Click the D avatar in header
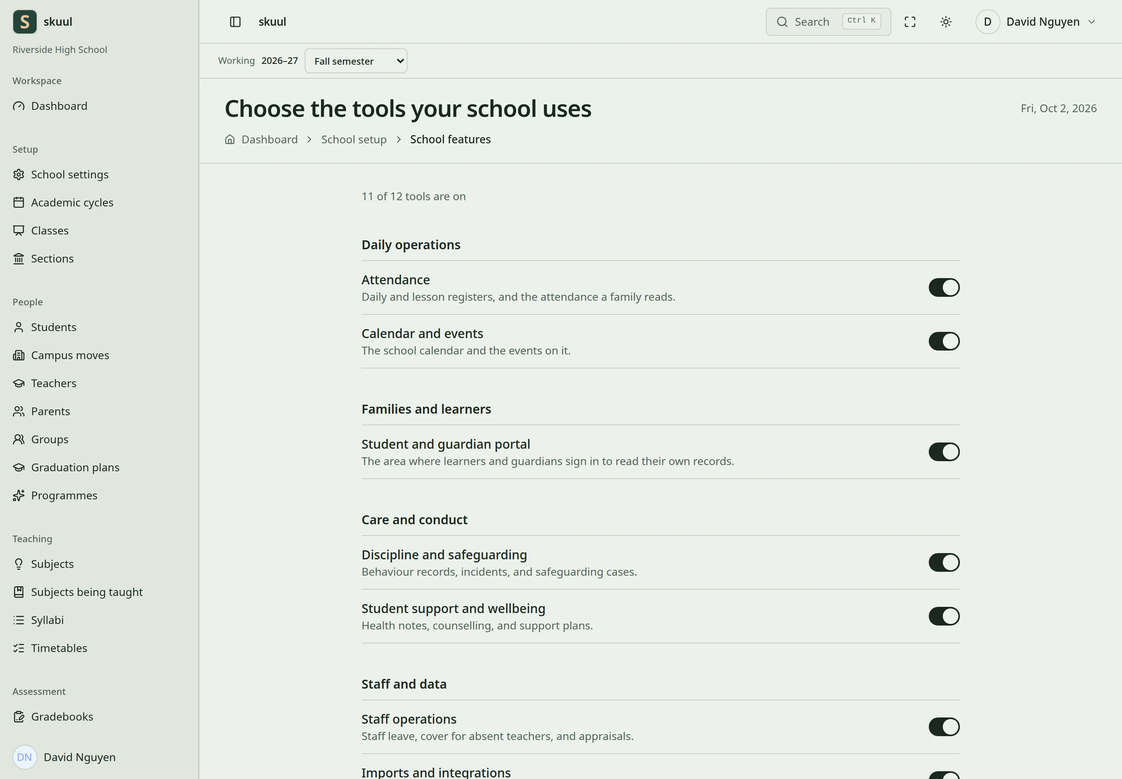Viewport: 1122px width, 779px height. [x=987, y=22]
